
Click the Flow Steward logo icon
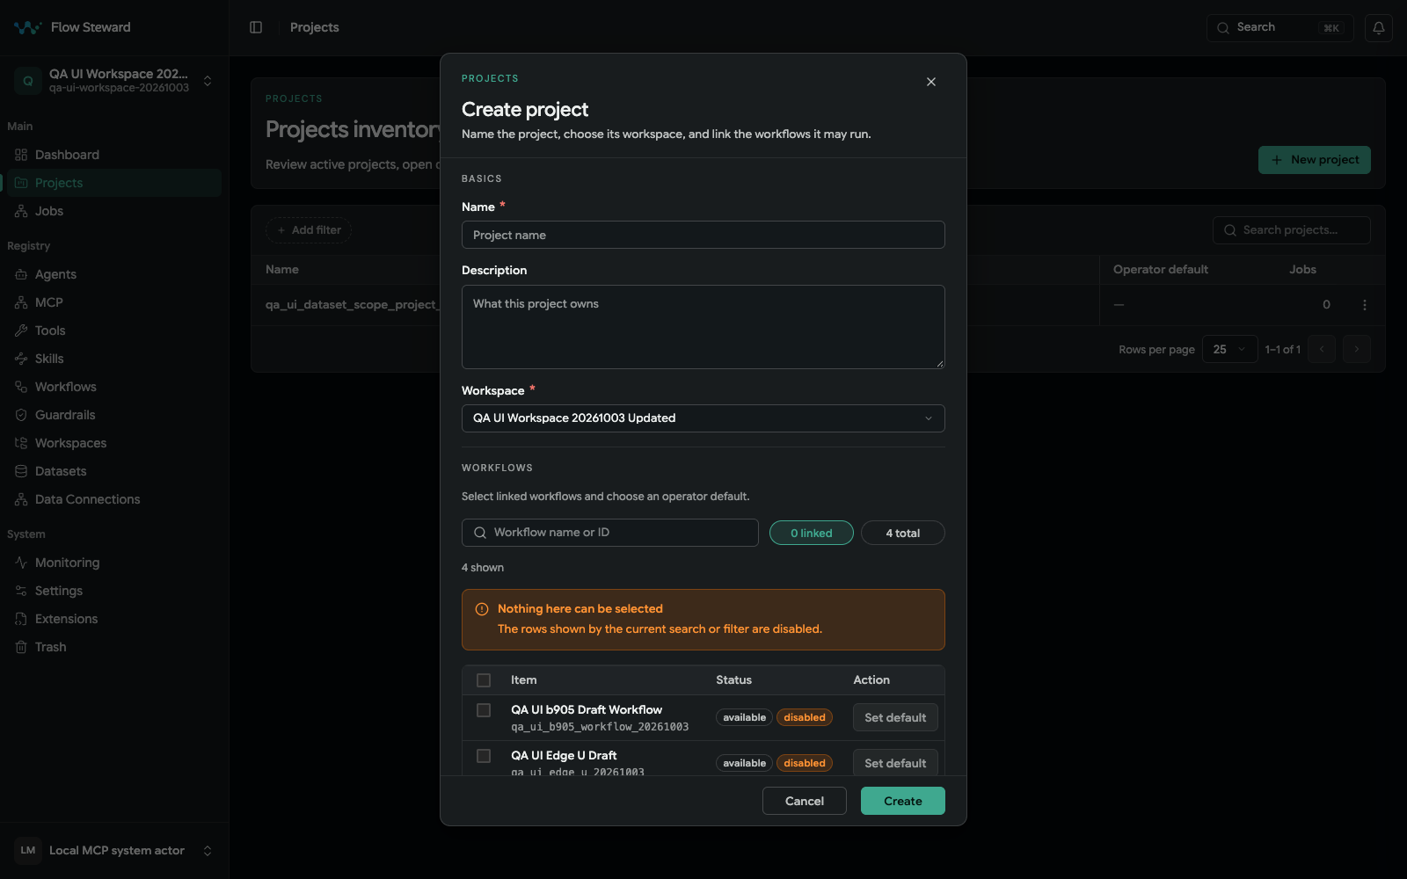pyautogui.click(x=27, y=27)
